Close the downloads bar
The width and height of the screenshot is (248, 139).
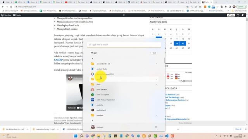pyautogui.click(x=246, y=129)
